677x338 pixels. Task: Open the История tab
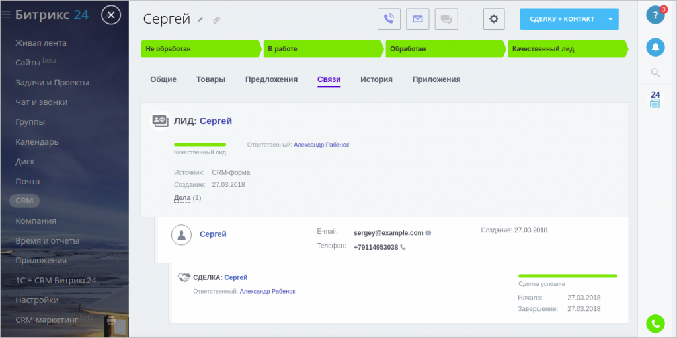(x=376, y=79)
